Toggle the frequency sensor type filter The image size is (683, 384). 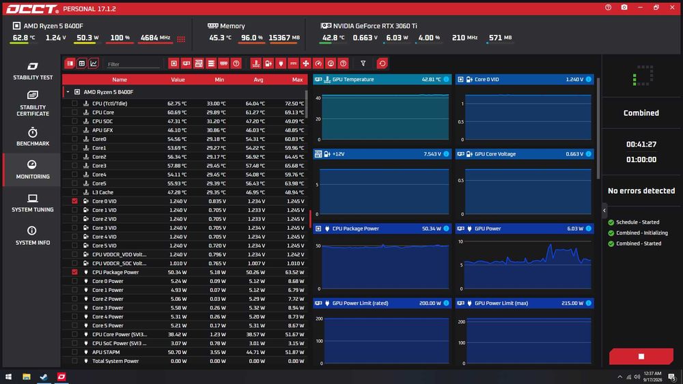click(294, 63)
